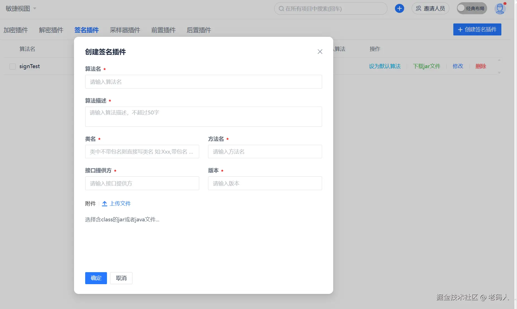
Task: Focus the 接口提供方 input field
Action: click(x=142, y=183)
